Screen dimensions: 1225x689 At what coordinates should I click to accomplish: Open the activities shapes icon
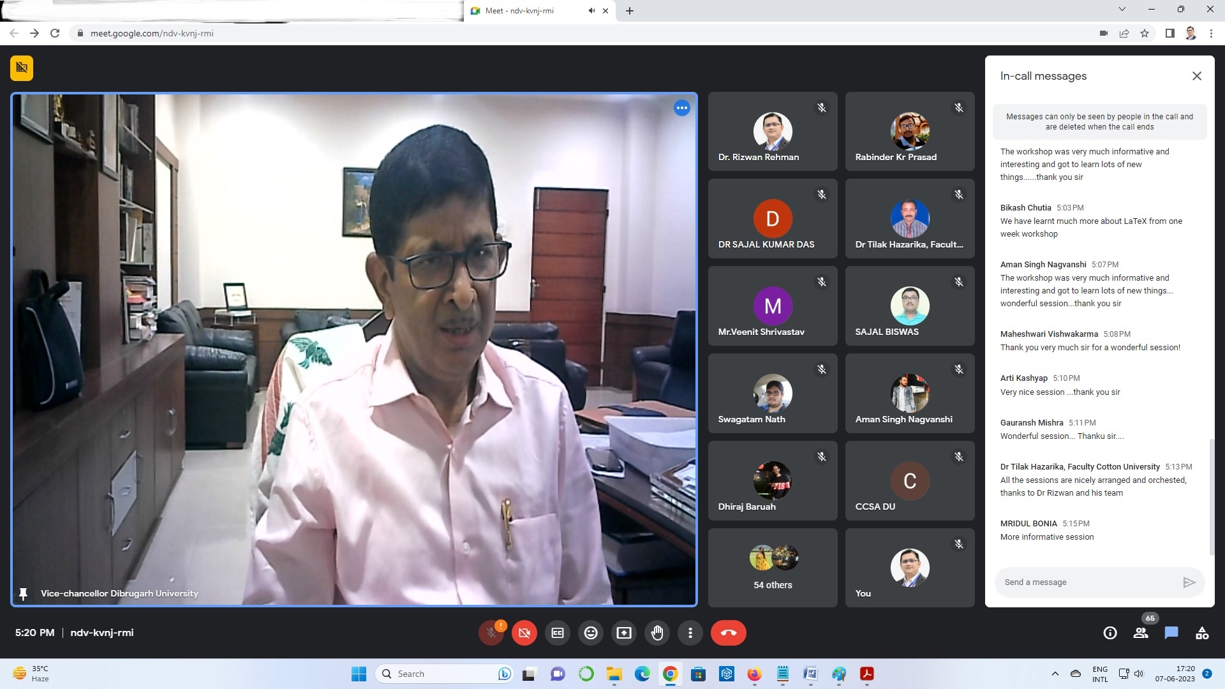(1202, 633)
